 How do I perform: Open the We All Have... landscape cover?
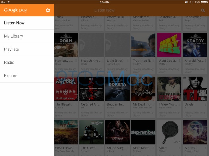coord(66,132)
